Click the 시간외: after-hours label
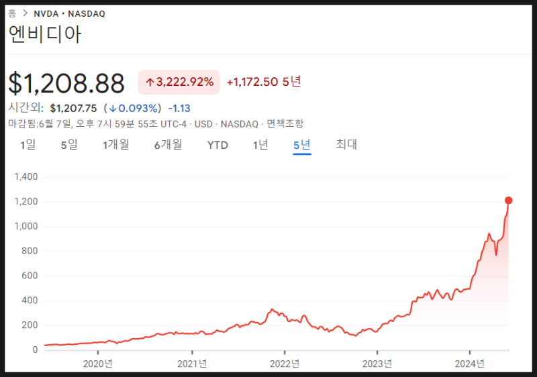 point(26,108)
